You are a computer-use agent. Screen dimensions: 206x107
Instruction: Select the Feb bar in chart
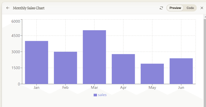65,68
